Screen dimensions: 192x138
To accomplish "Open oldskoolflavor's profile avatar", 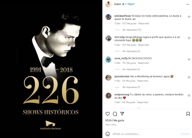I will pyautogui.click(x=108, y=17).
